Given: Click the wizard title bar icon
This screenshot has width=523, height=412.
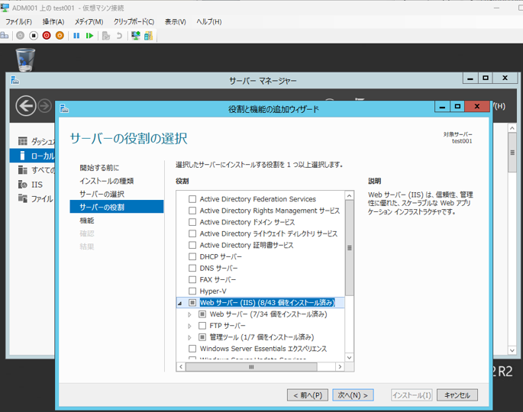Looking at the screenshot, I should [x=64, y=108].
